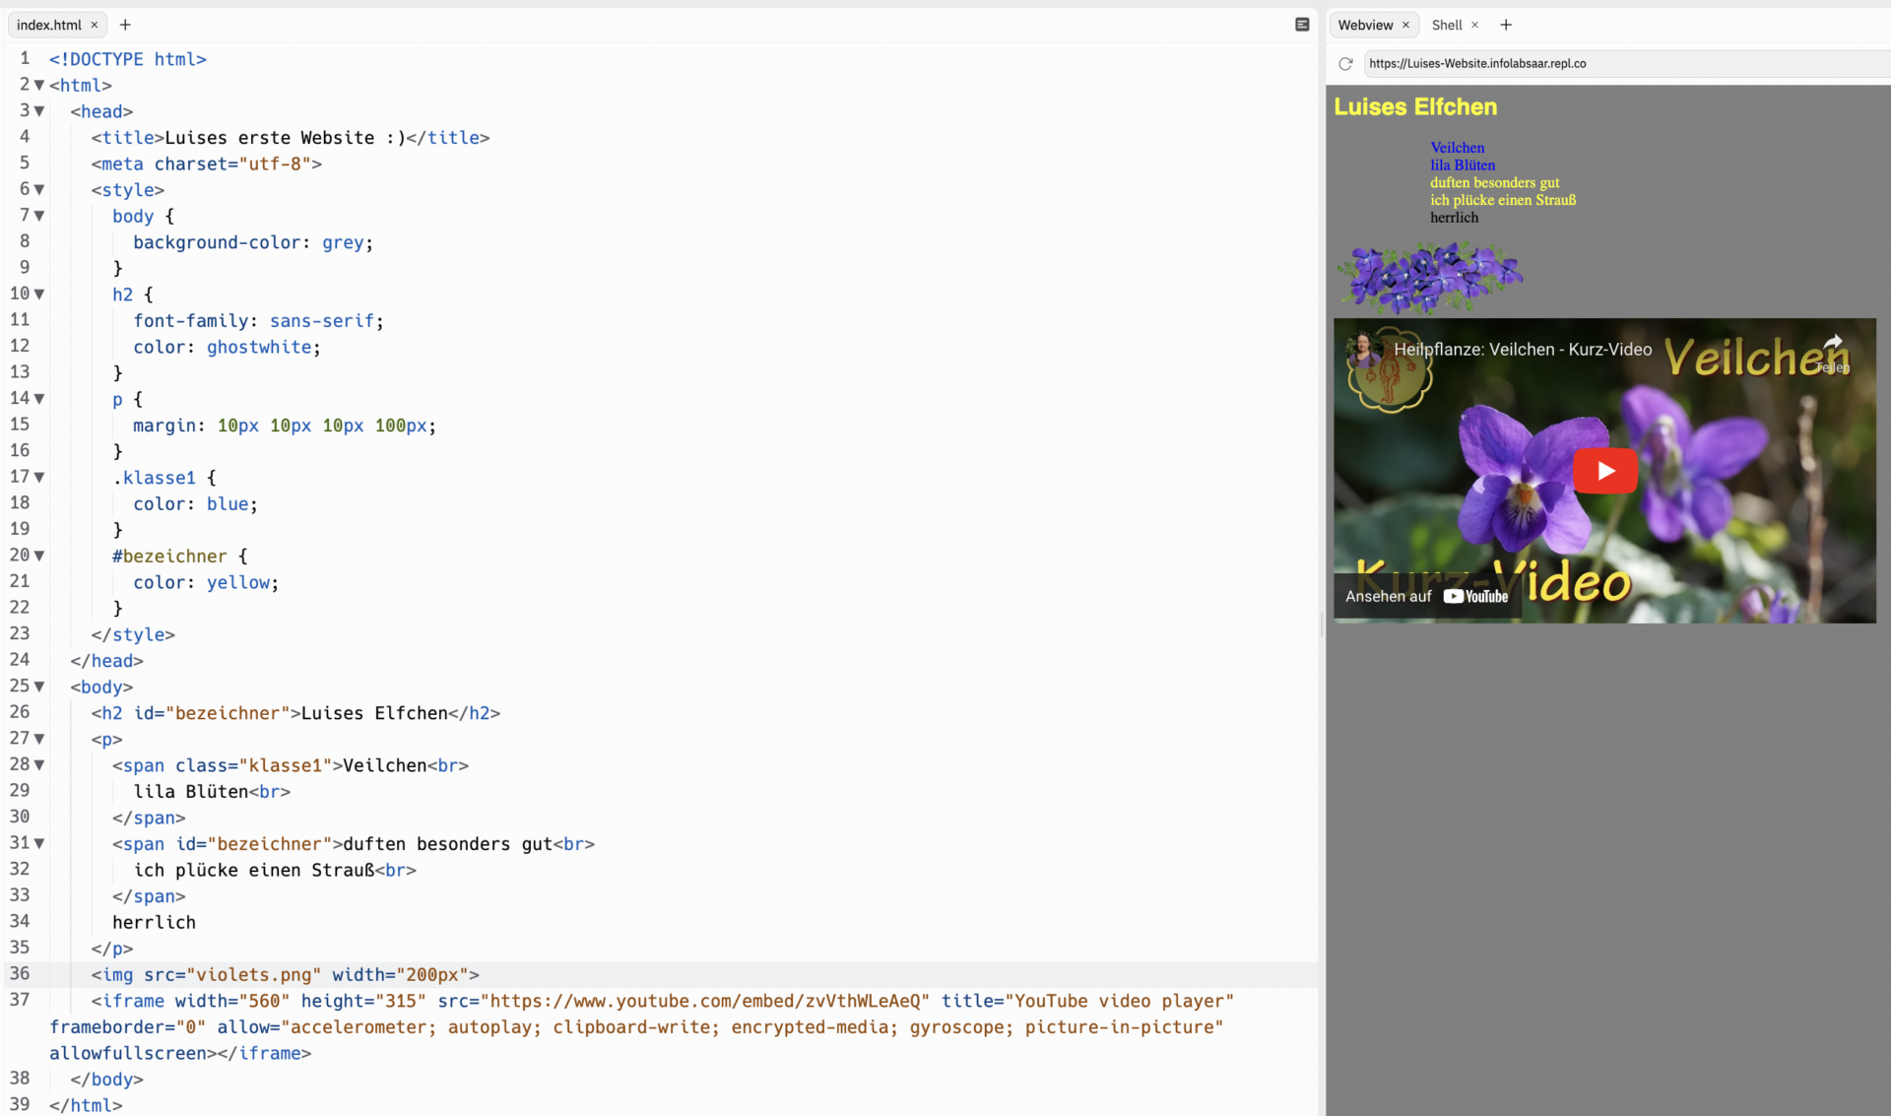Image resolution: width=1891 pixels, height=1116 pixels.
Task: Click Ansehen auf YouTube link
Action: [x=1426, y=597]
